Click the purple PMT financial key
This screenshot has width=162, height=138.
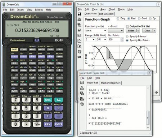pos(41,56)
